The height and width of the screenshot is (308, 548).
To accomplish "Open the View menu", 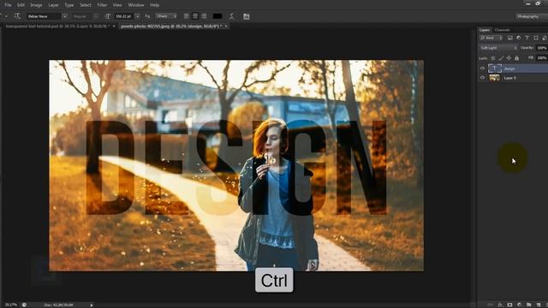I will 117,5.
